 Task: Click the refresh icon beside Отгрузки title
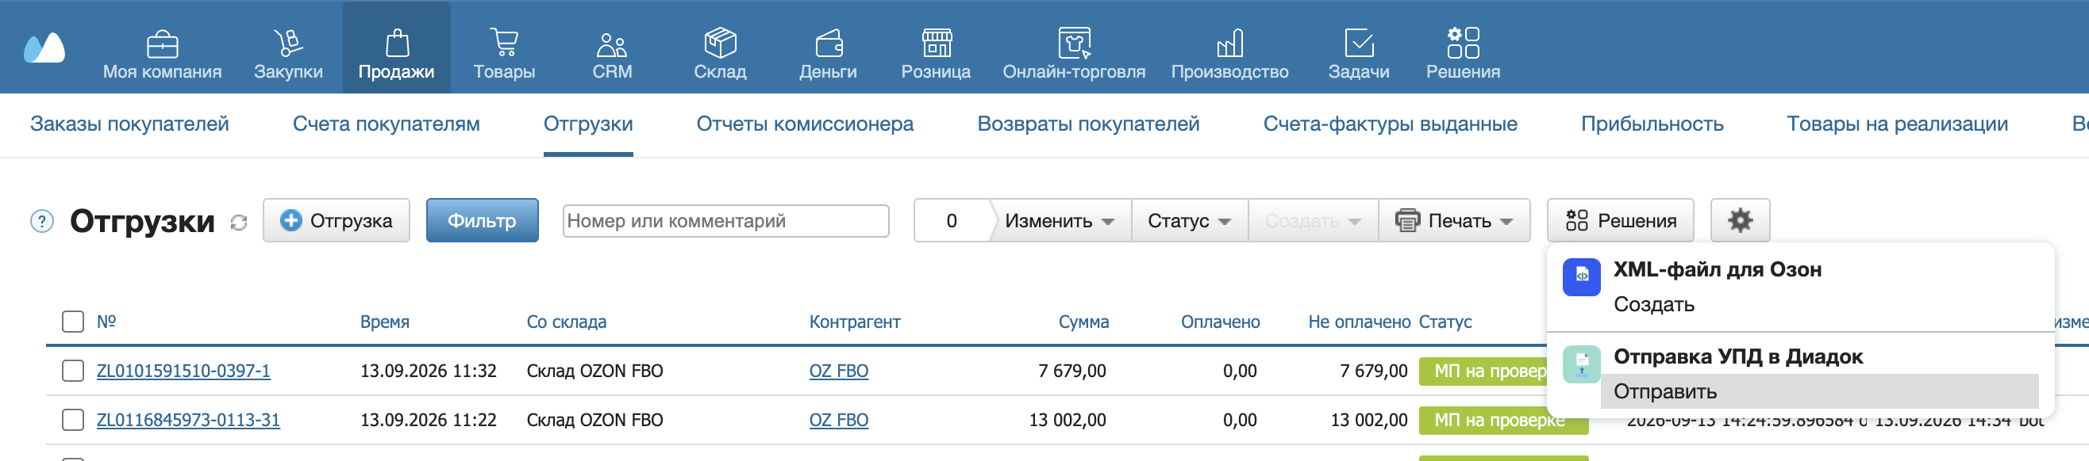click(x=238, y=222)
